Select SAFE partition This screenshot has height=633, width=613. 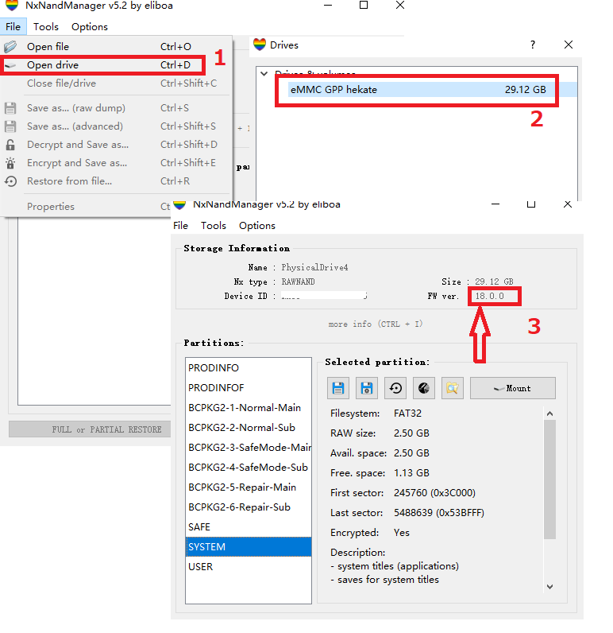[249, 526]
